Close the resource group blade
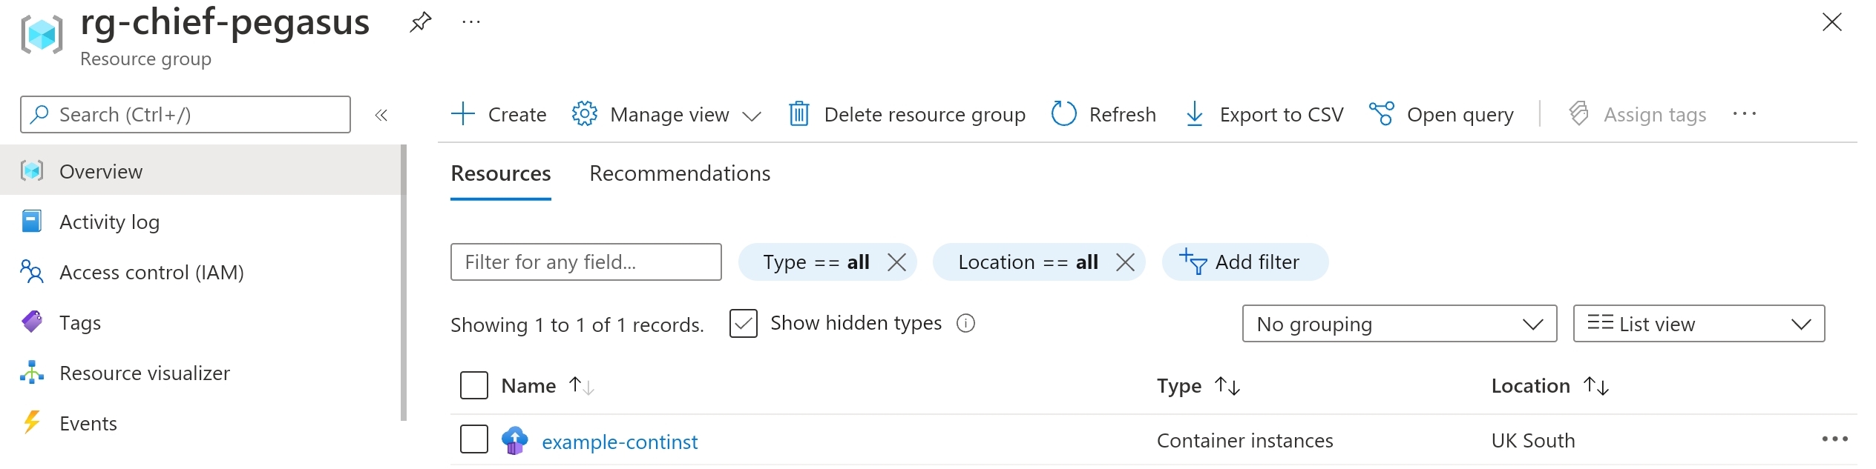This screenshot has height=469, width=1876. pos(1832,22)
